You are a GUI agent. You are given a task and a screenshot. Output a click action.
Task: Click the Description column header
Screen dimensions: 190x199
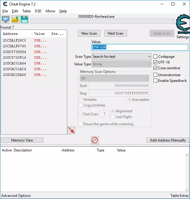37,150
